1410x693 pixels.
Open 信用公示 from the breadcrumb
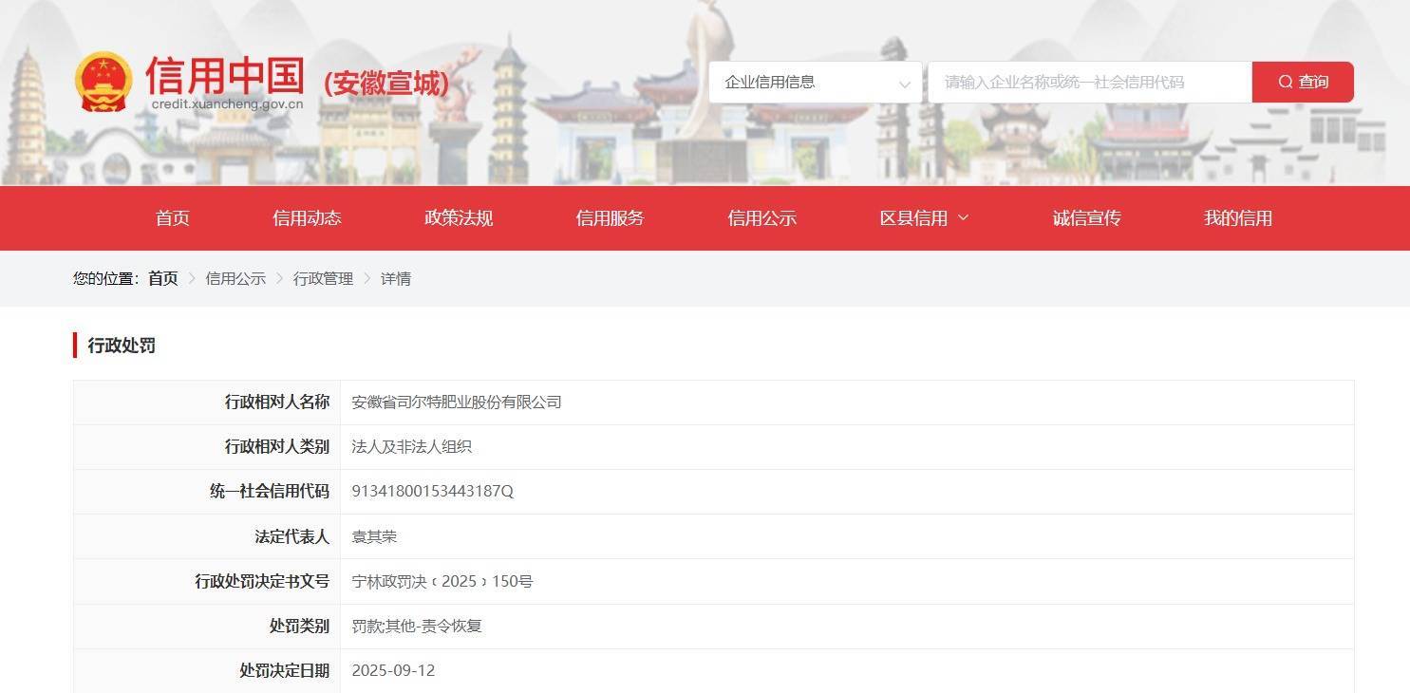point(235,278)
